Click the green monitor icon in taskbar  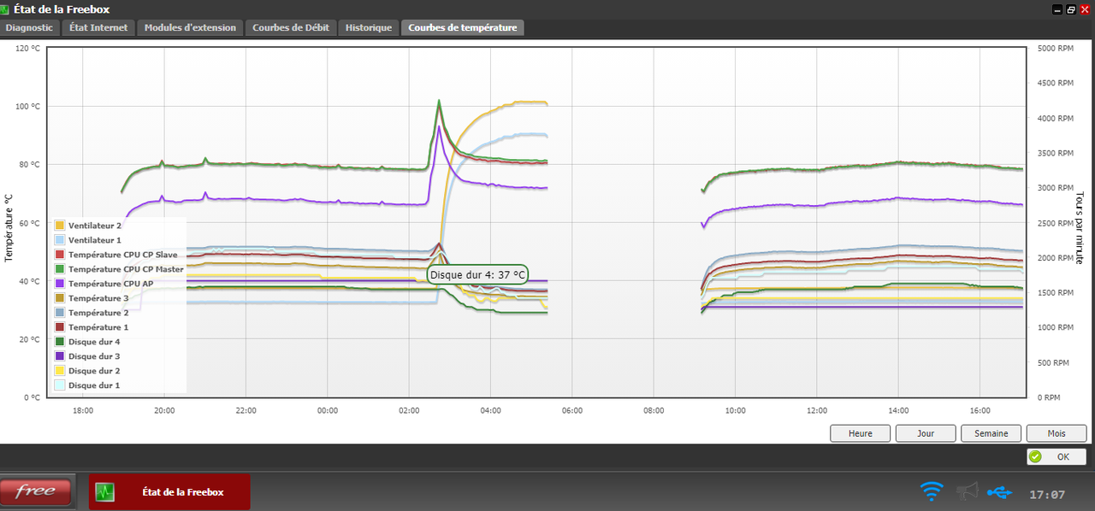tap(105, 492)
